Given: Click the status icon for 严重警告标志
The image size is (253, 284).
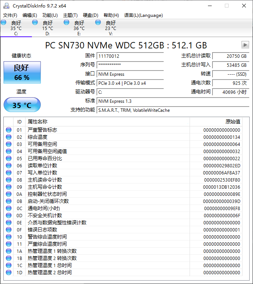Looking at the screenshot, I should tap(9, 130).
